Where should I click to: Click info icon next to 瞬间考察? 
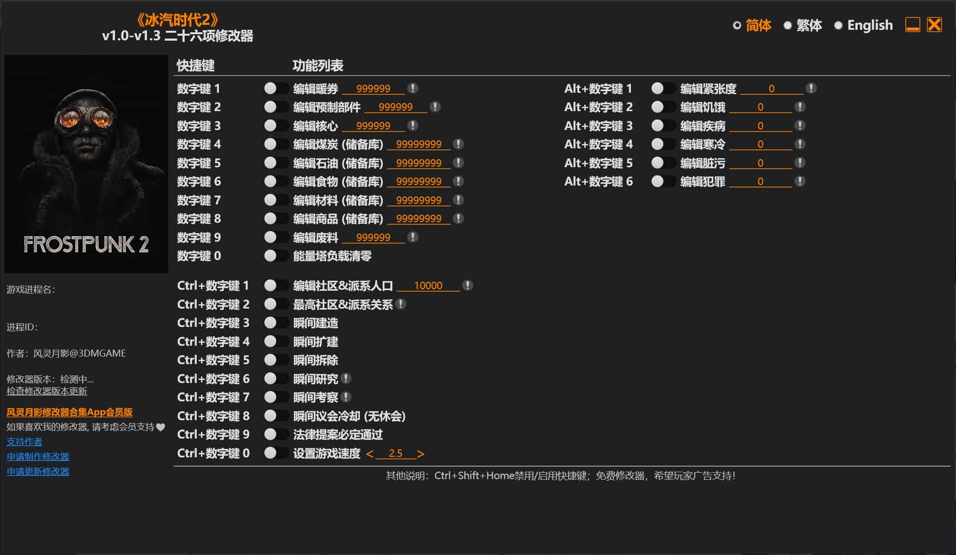346,397
